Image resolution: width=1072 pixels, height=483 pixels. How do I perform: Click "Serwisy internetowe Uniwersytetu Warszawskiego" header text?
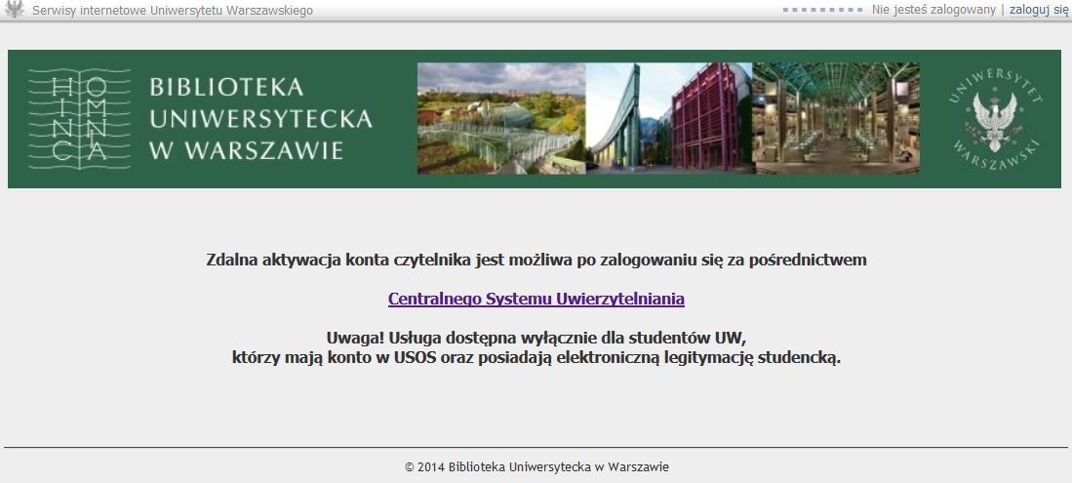click(x=173, y=11)
